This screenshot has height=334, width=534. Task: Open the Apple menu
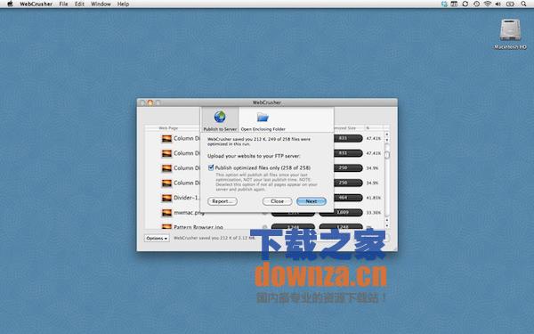point(10,4)
